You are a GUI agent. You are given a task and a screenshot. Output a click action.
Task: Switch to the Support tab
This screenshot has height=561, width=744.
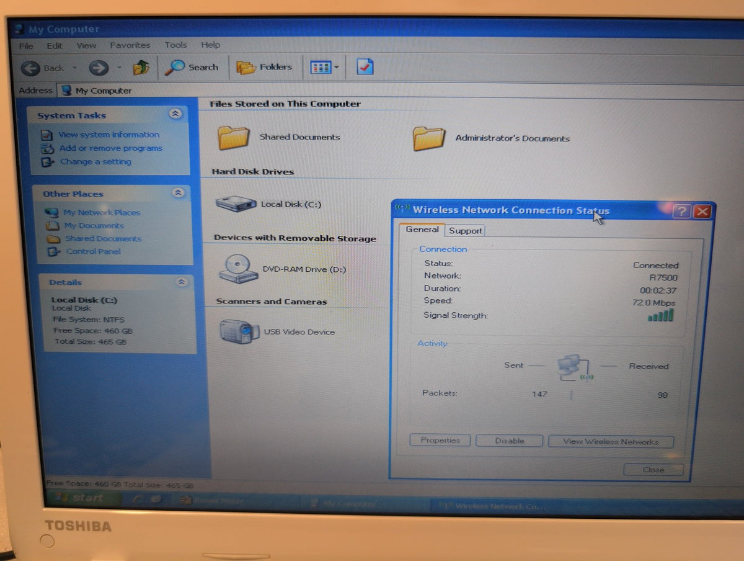point(465,231)
